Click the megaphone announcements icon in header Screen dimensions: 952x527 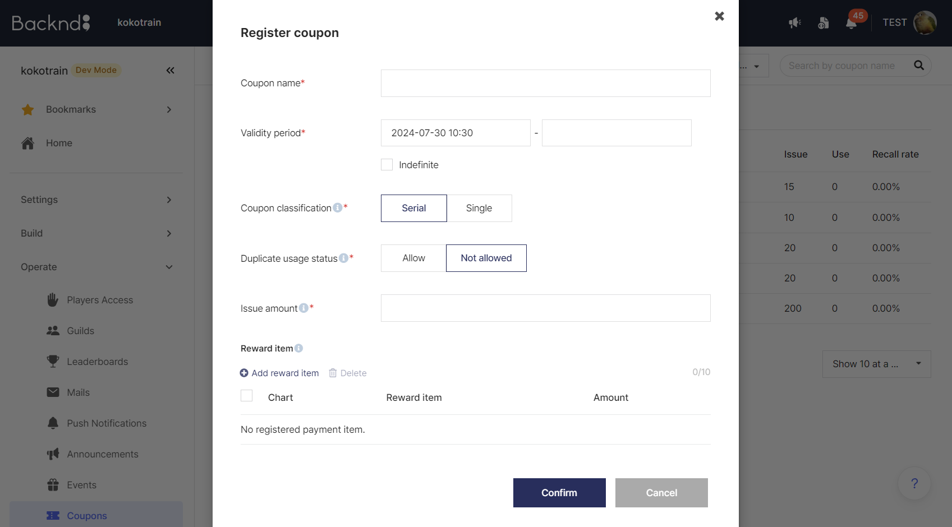pos(794,23)
